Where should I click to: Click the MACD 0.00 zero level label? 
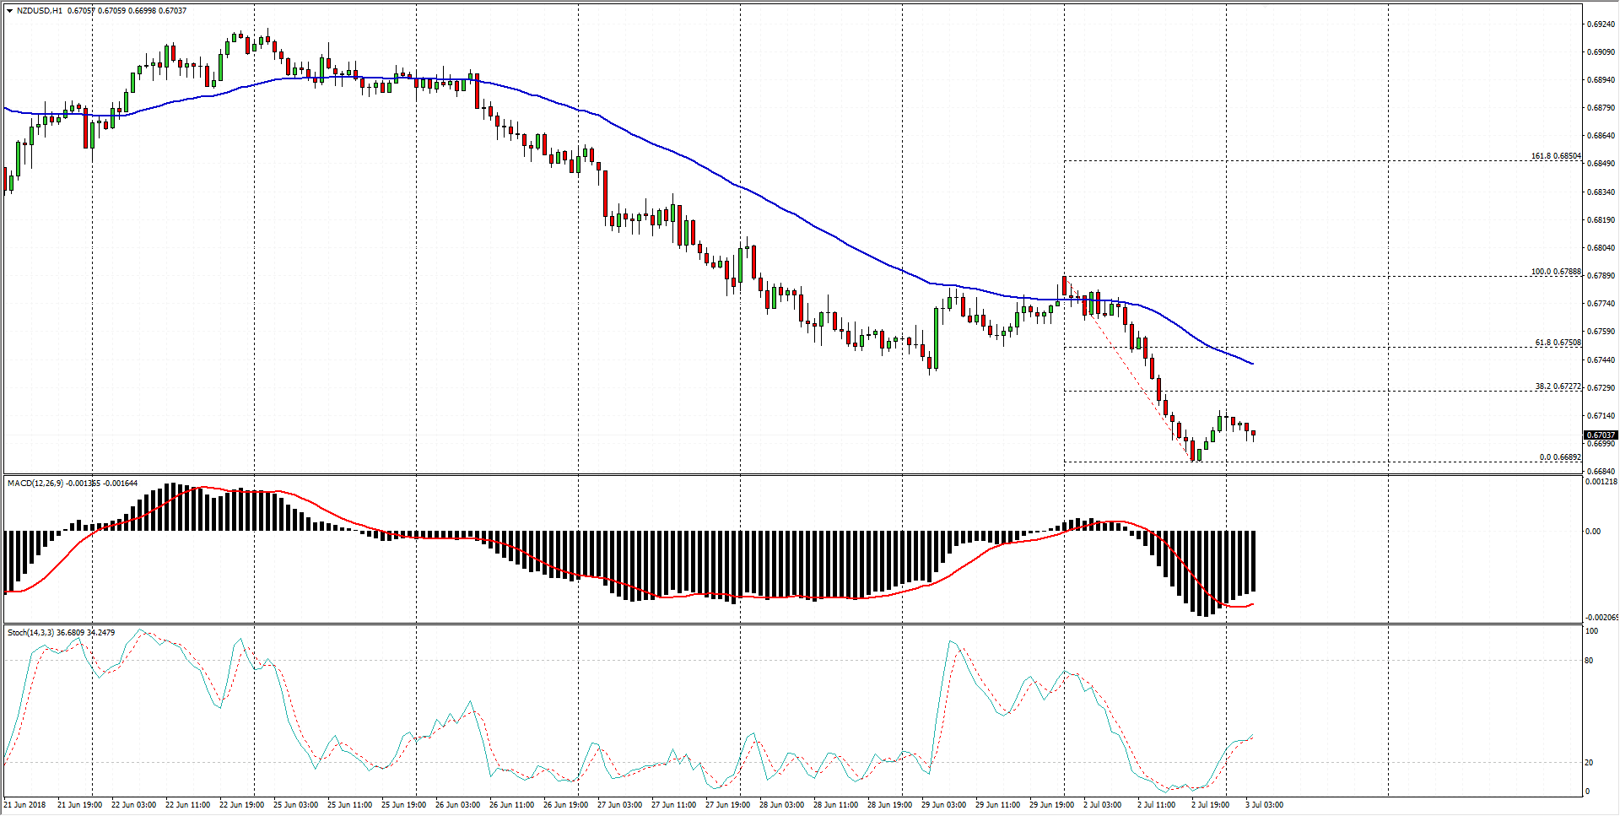[x=1593, y=532]
